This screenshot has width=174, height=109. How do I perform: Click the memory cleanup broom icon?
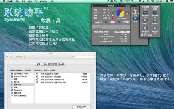127,13
